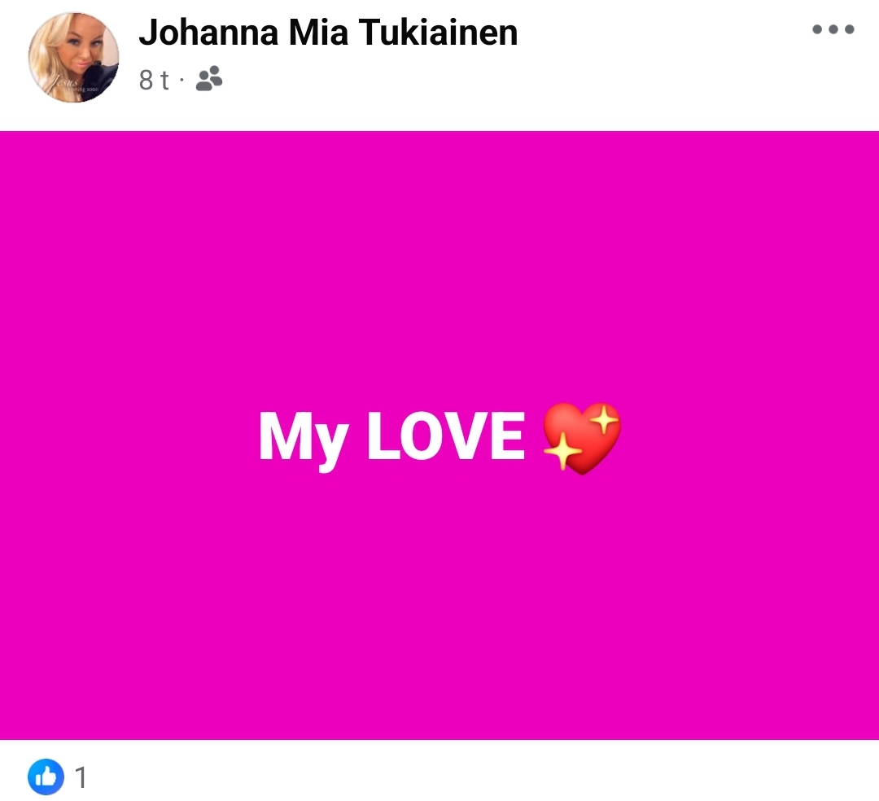The height and width of the screenshot is (801, 879).
Task: View who liked via the count "1"
Action: (x=81, y=777)
